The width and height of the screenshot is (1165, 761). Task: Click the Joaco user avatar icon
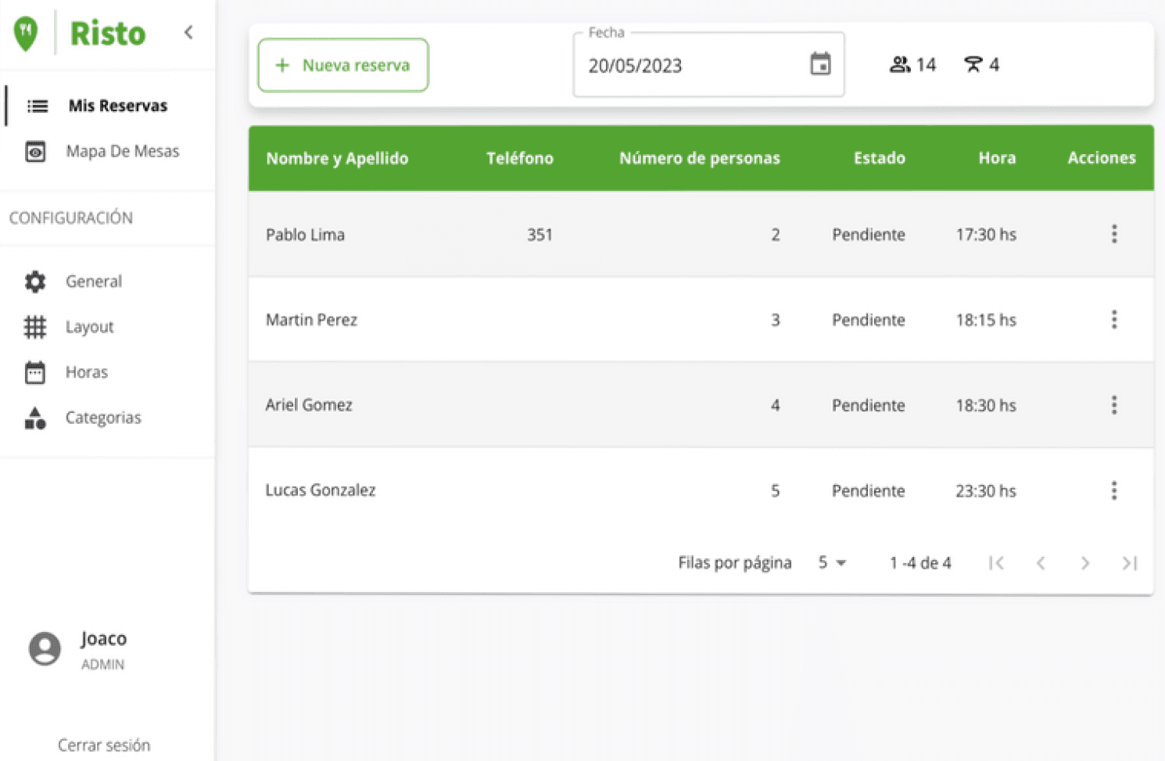pyautogui.click(x=45, y=649)
